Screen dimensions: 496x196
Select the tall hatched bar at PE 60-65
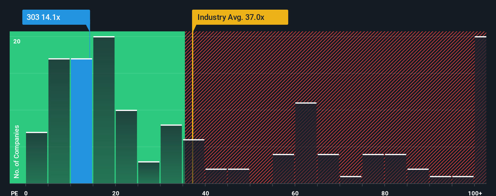[306, 143]
